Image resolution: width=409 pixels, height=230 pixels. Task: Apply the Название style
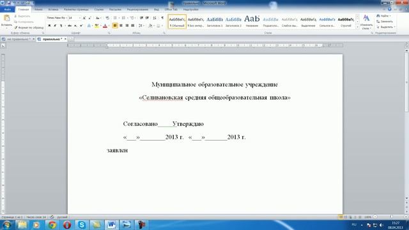252,22
